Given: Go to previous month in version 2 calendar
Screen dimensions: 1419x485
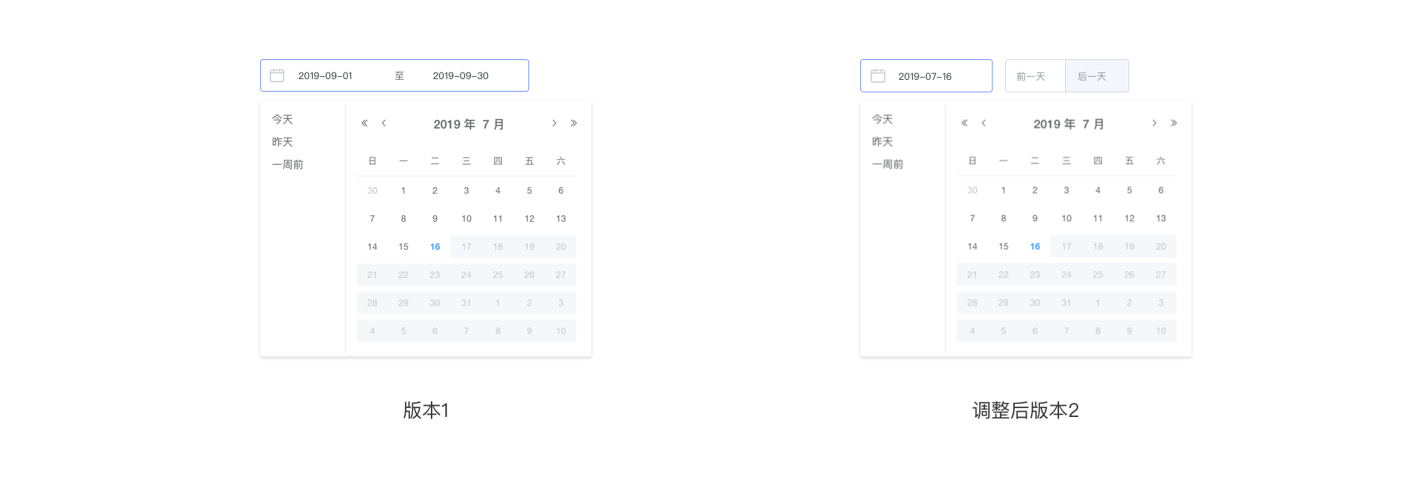Looking at the screenshot, I should tap(984, 123).
